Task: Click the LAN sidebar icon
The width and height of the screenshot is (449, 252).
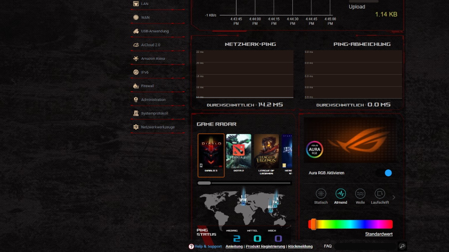Action: (136, 3)
